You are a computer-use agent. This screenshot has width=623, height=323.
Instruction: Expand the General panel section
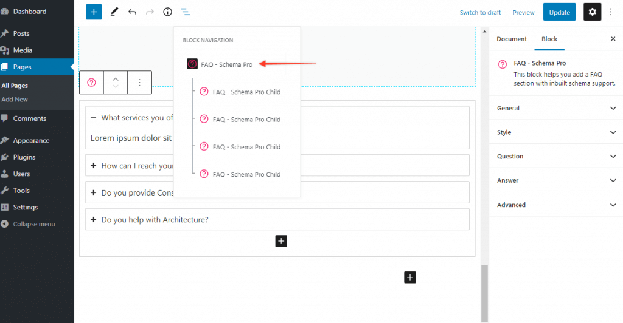point(556,108)
